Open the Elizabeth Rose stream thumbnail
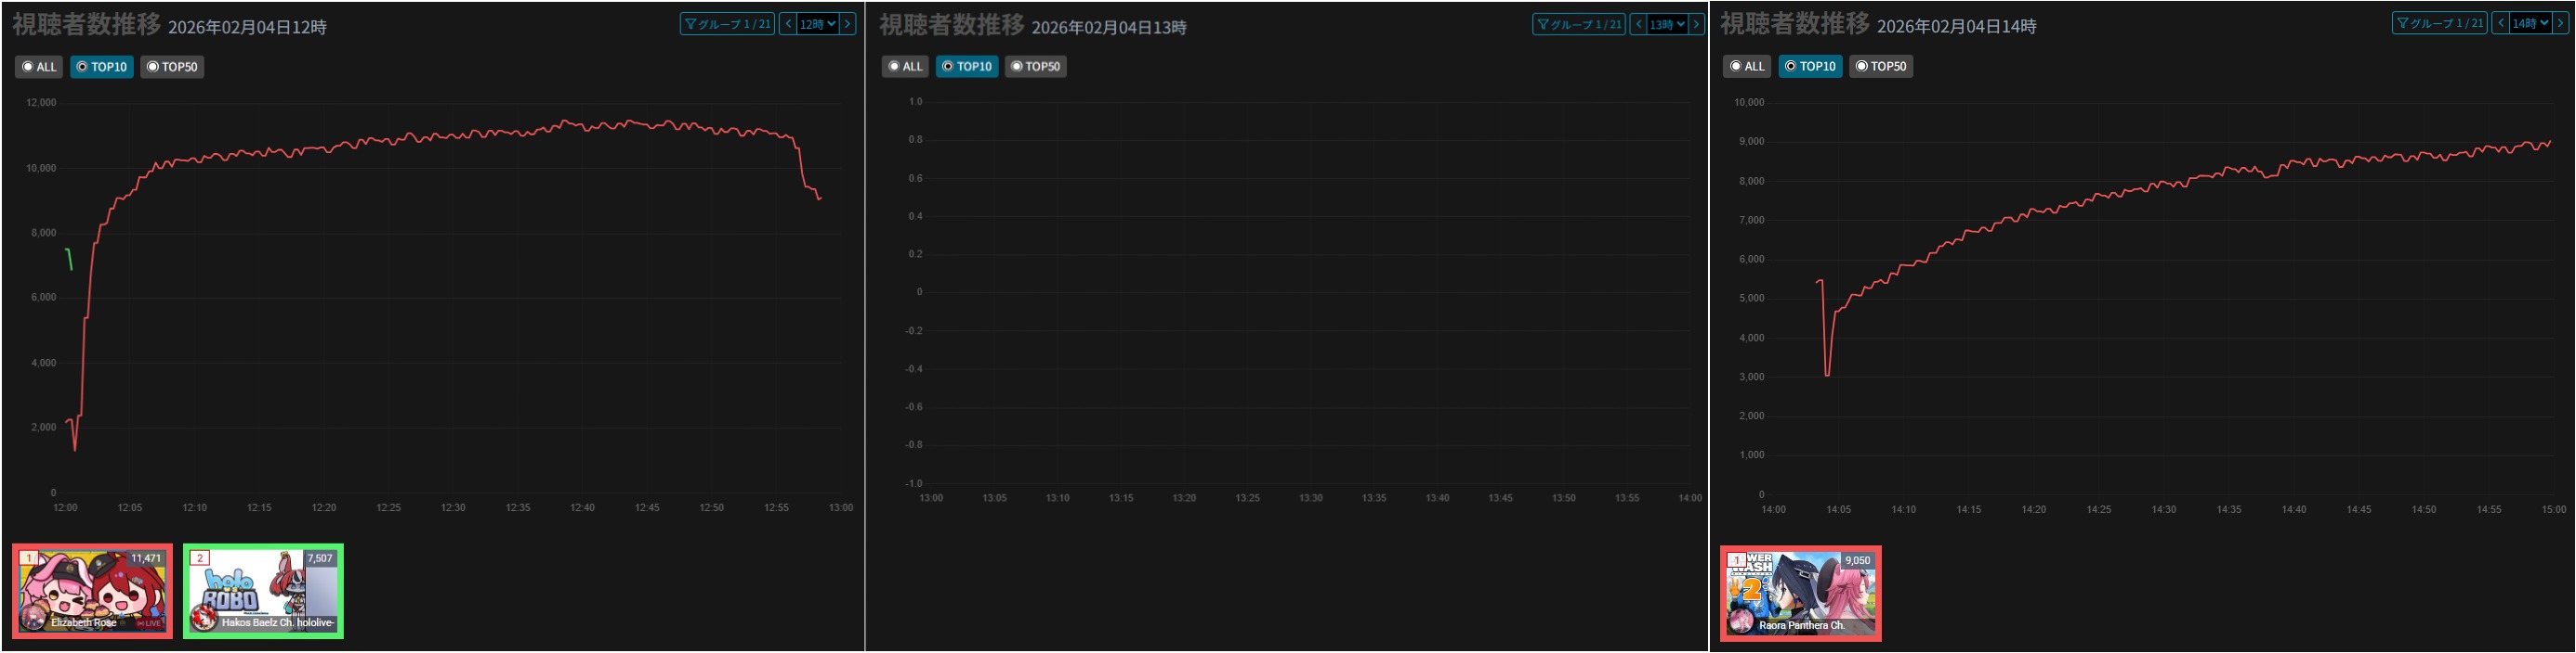This screenshot has height=653, width=2576. tap(92, 591)
